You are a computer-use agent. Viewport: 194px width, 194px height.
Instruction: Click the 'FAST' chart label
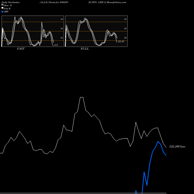[21, 49]
